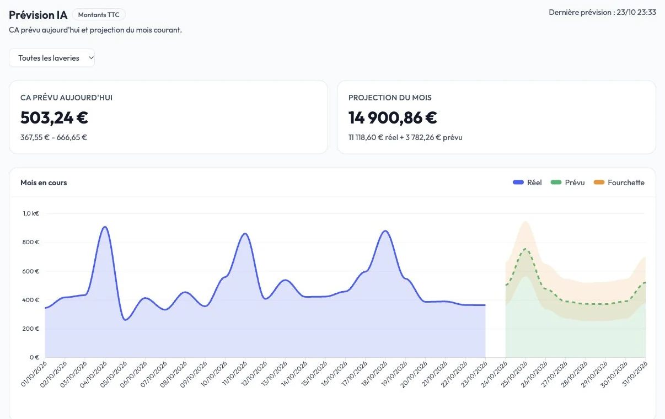The image size is (665, 419).
Task: Click the "367,55 € - 666,65 €" range text
Action: click(x=53, y=137)
